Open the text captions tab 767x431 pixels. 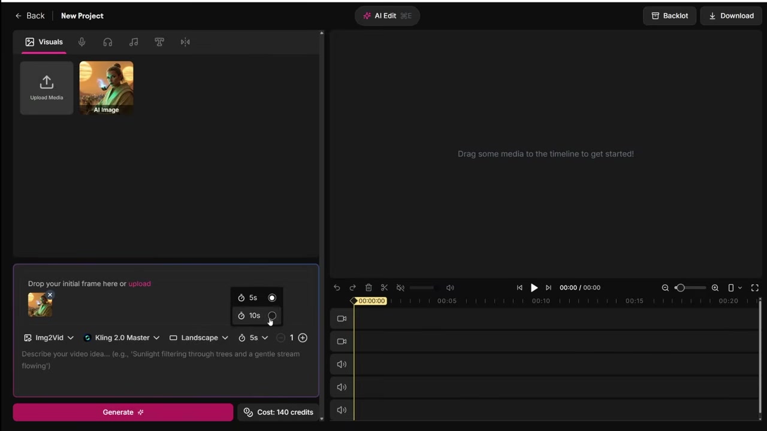pos(159,42)
